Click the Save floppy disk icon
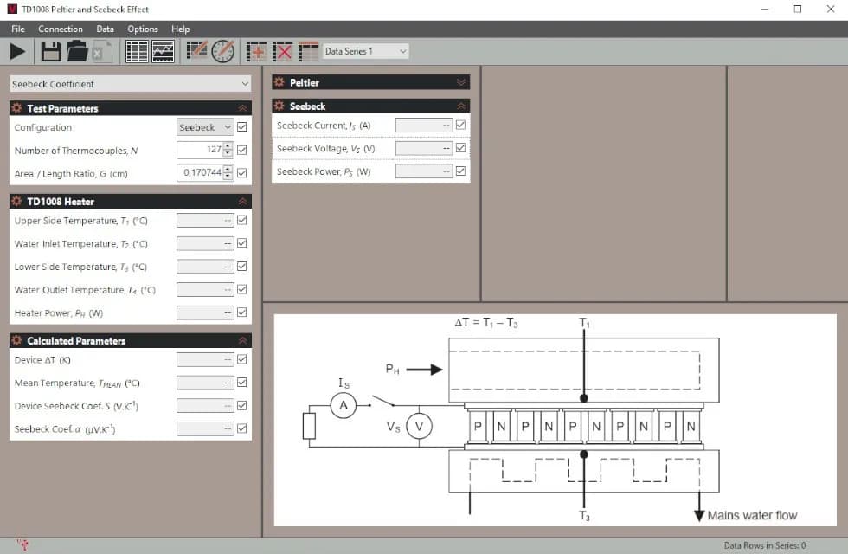The image size is (848, 554). [x=51, y=52]
